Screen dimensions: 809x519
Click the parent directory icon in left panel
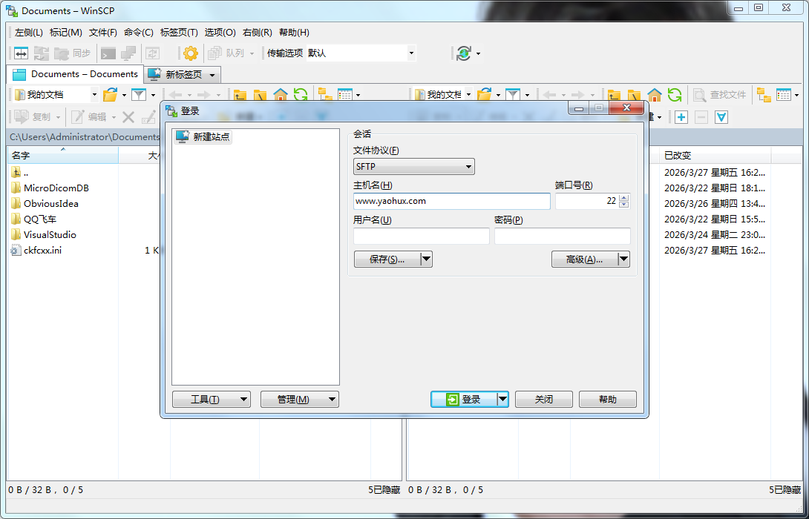click(x=240, y=95)
